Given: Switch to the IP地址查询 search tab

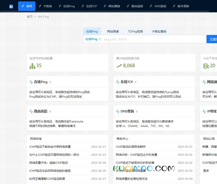Looking at the screenshot, I should pyautogui.click(x=159, y=32).
